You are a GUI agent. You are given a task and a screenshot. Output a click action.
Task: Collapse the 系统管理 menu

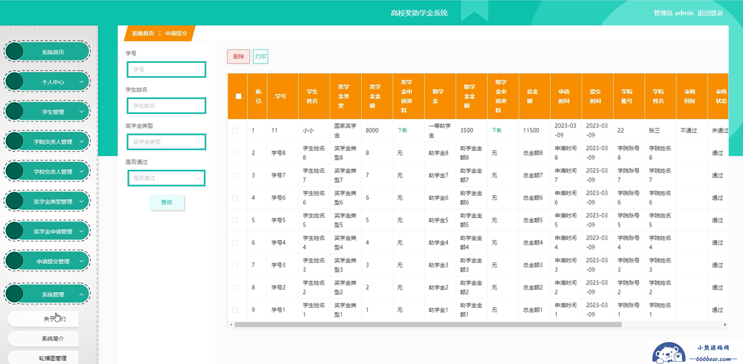pos(47,294)
